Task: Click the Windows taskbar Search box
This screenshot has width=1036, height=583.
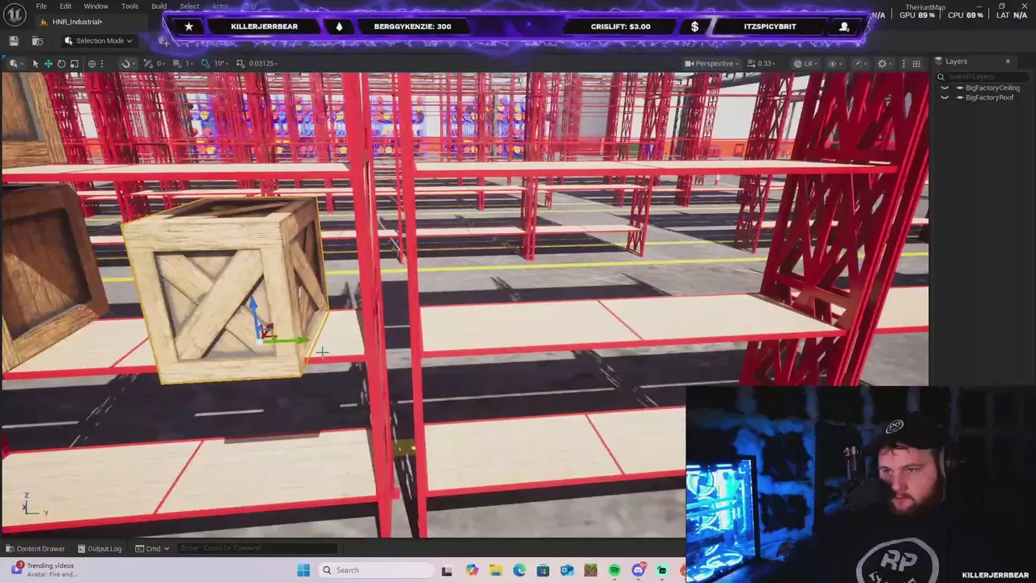Action: 376,570
